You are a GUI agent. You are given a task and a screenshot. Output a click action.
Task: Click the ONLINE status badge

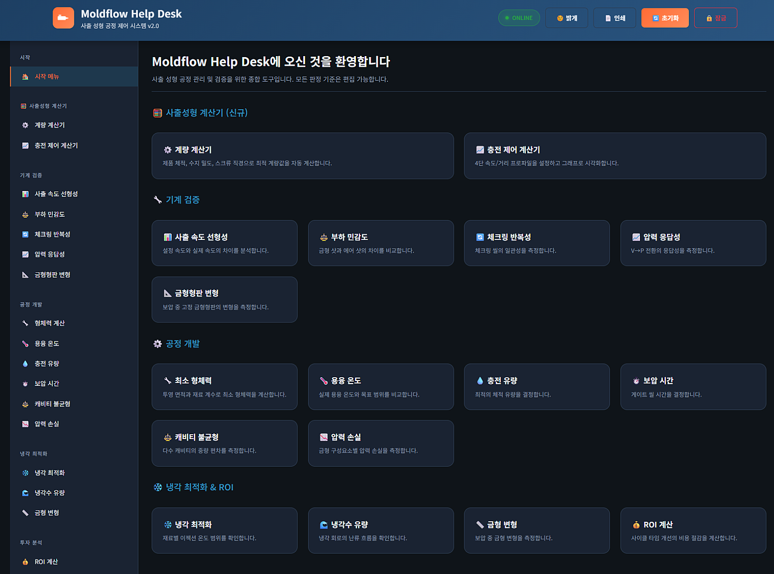coord(519,18)
